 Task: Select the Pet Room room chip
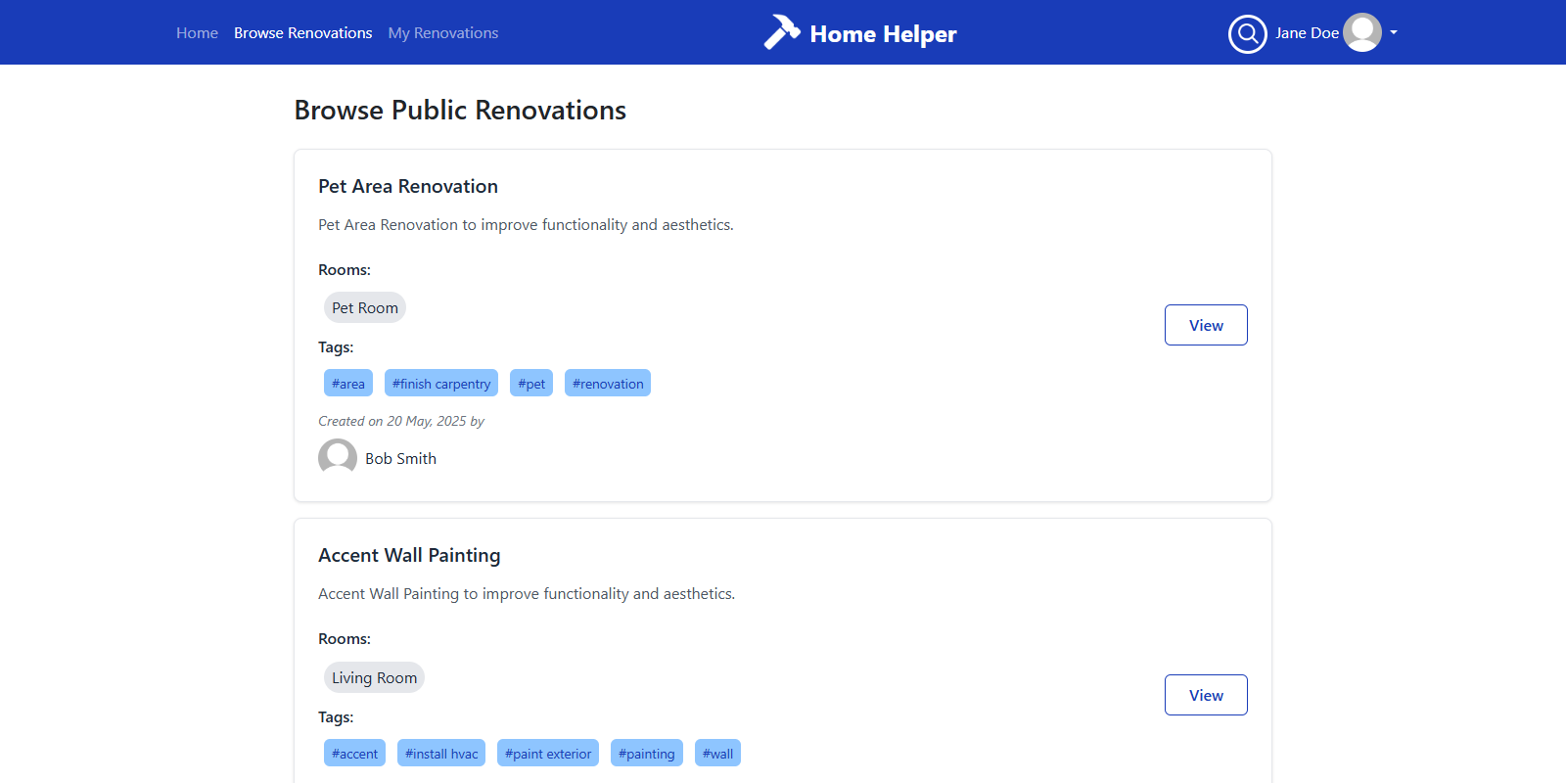click(364, 308)
